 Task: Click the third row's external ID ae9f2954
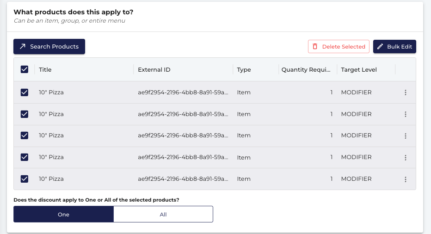point(183,135)
